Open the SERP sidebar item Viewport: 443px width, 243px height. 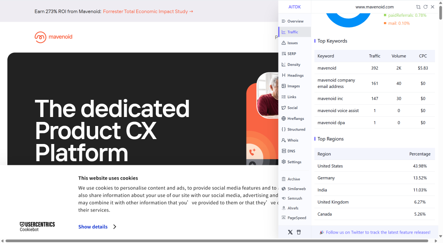click(295, 54)
